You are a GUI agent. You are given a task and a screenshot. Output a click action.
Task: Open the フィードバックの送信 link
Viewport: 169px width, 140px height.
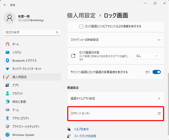click(85, 136)
